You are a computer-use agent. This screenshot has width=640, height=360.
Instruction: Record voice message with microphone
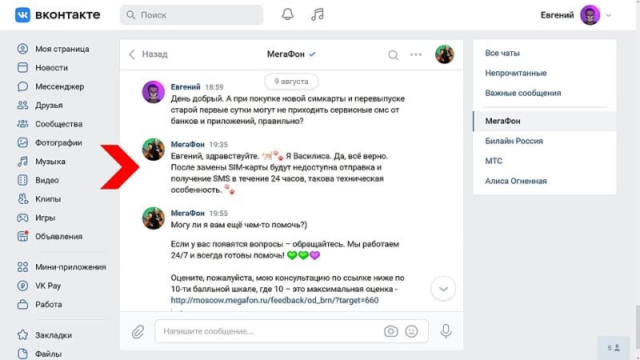446,331
